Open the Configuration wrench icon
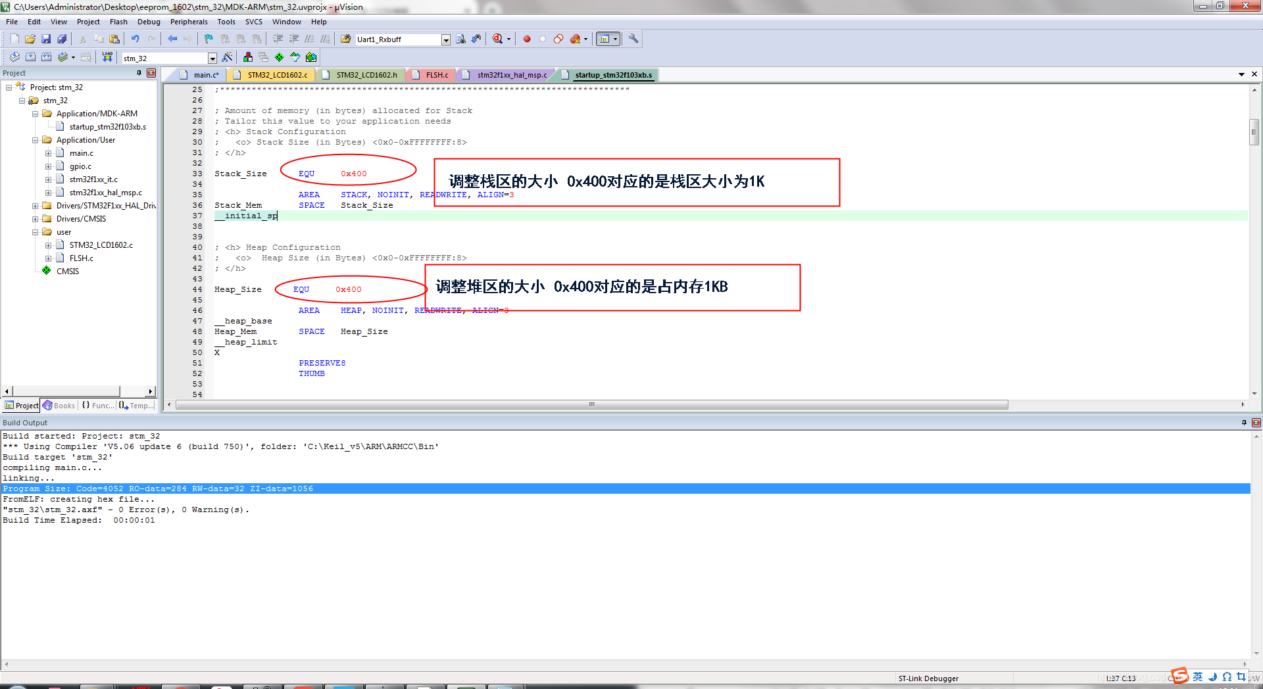Viewport: 1263px width, 689px height. coord(633,39)
